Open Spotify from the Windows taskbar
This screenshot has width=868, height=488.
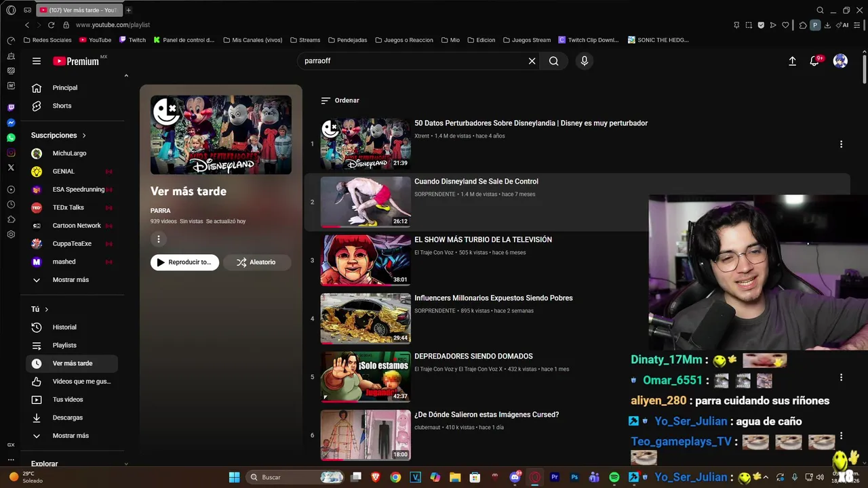click(614, 477)
